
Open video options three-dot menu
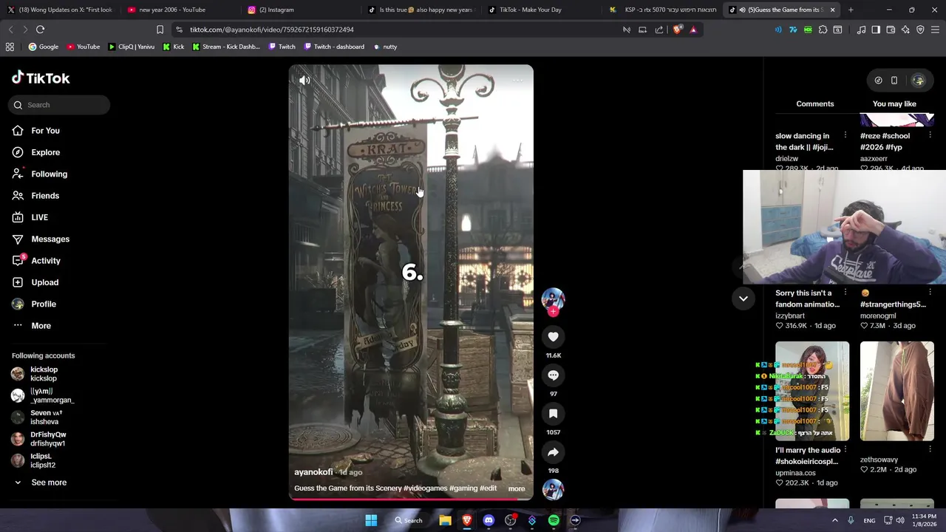pos(517,81)
